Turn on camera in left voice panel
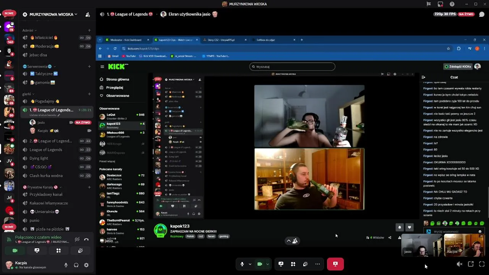The image size is (489, 275). point(15,251)
